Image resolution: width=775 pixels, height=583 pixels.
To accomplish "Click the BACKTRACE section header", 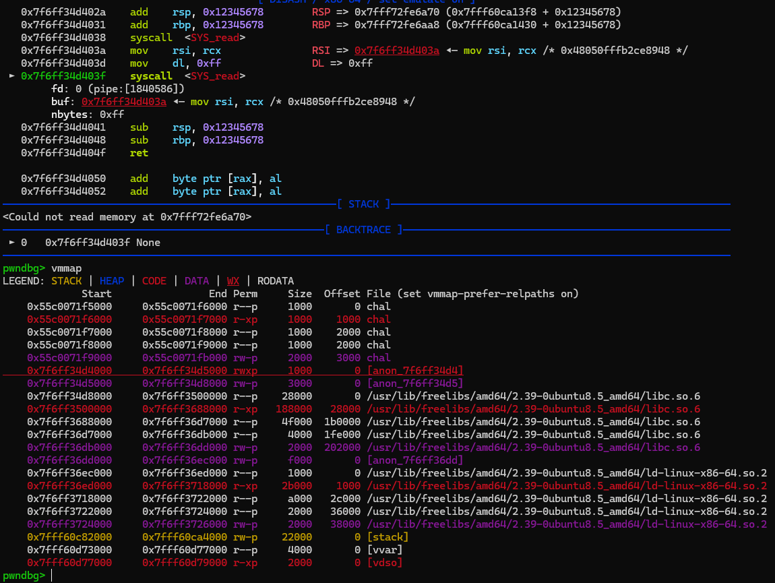I will pyautogui.click(x=364, y=230).
